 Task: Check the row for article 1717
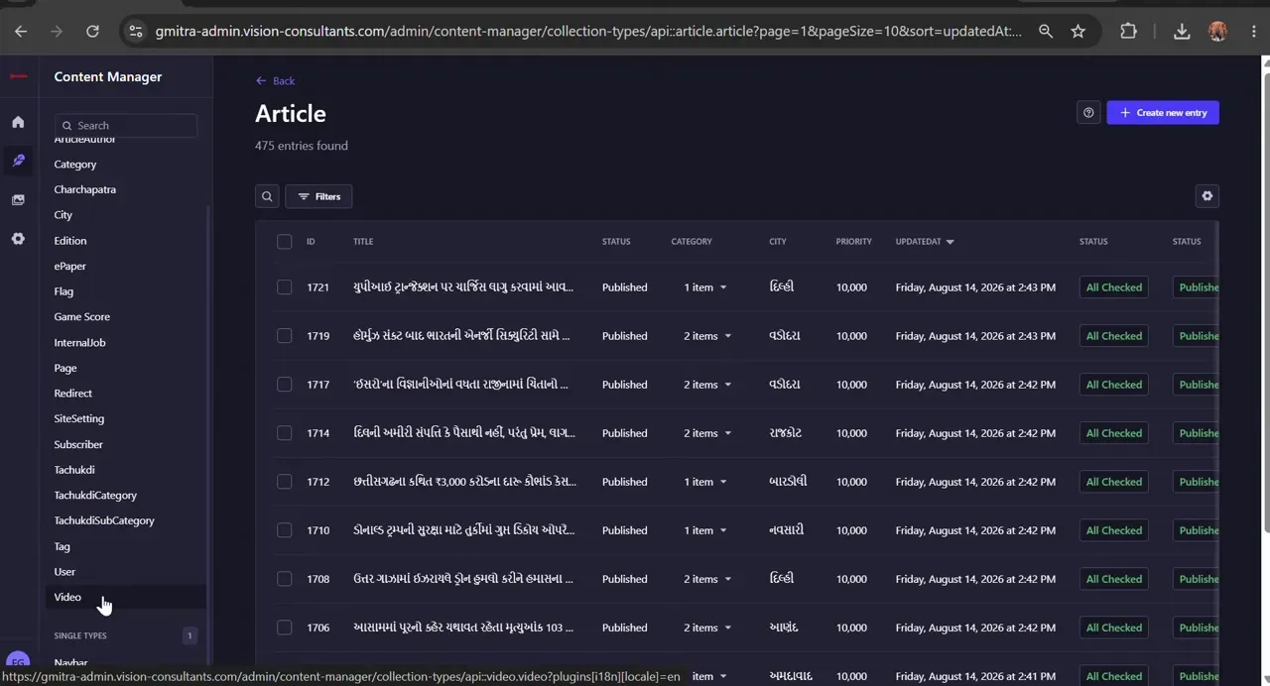(x=285, y=385)
